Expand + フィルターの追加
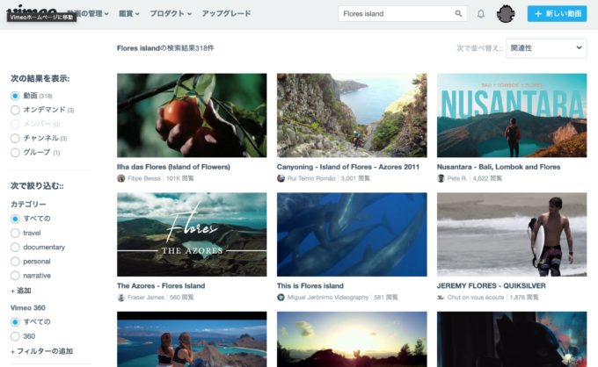The width and height of the screenshot is (598, 367). click(x=41, y=351)
